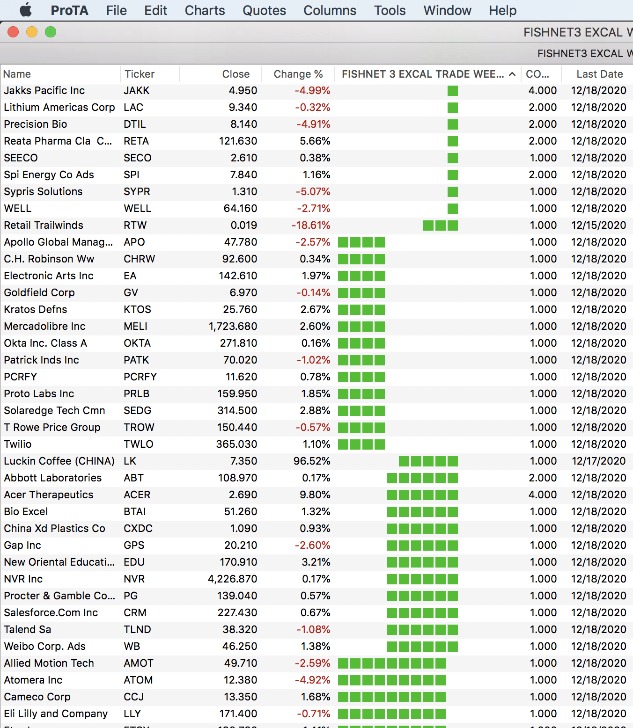Click the yellow minimize window button
633x728 pixels.
tap(32, 32)
